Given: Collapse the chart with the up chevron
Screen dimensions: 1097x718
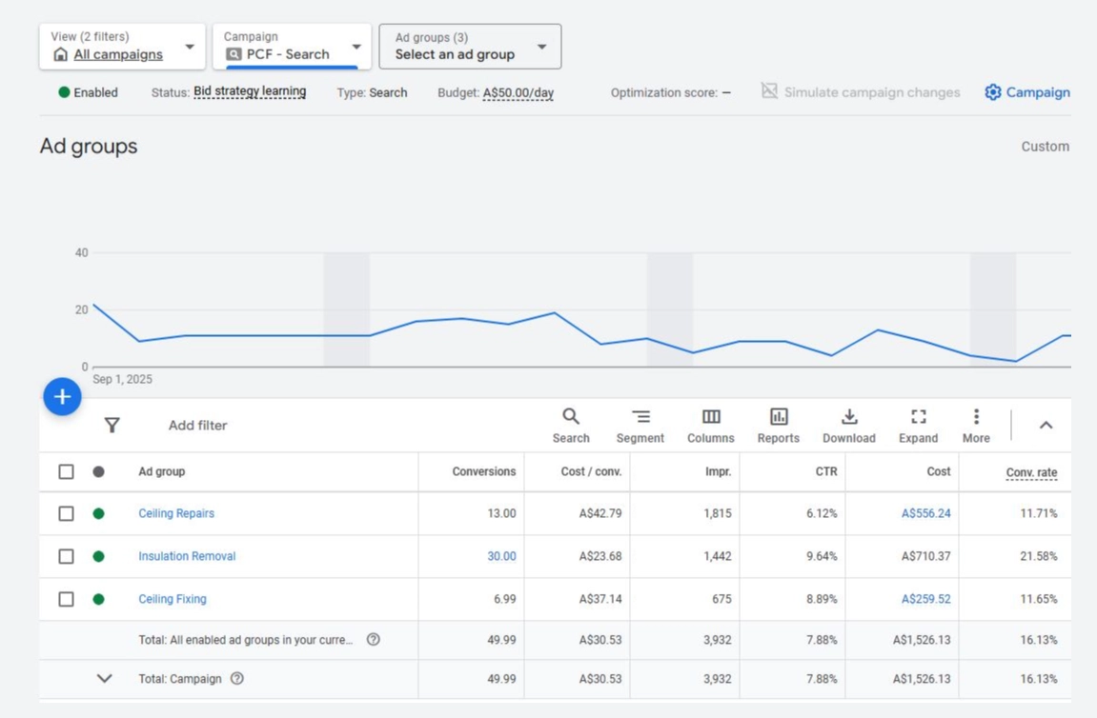Looking at the screenshot, I should coord(1046,426).
